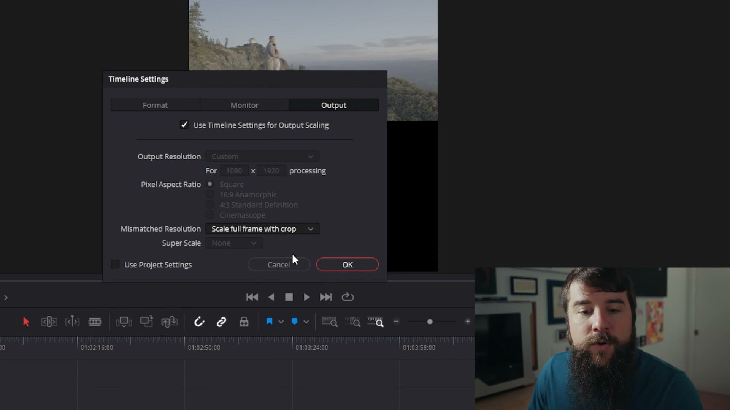Click the output width field 1080
Screen dimensions: 730x410
pyautogui.click(x=234, y=171)
